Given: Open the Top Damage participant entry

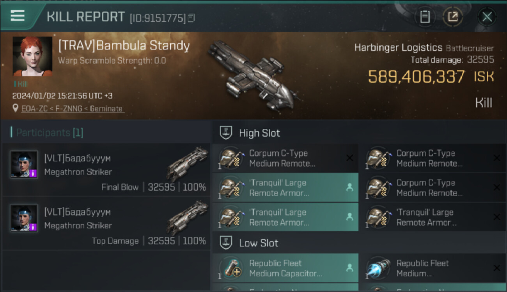Looking at the screenshot, I should pyautogui.click(x=106, y=223).
